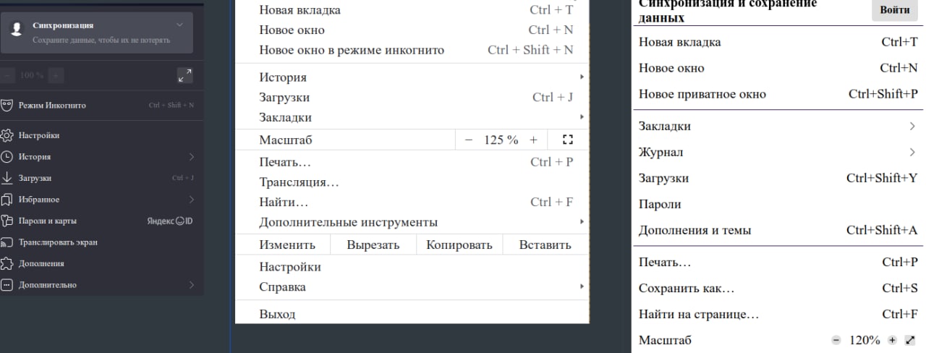Screen dimensions: 926x353
Task: Click the clock icon beside История
Action: [x=7, y=156]
